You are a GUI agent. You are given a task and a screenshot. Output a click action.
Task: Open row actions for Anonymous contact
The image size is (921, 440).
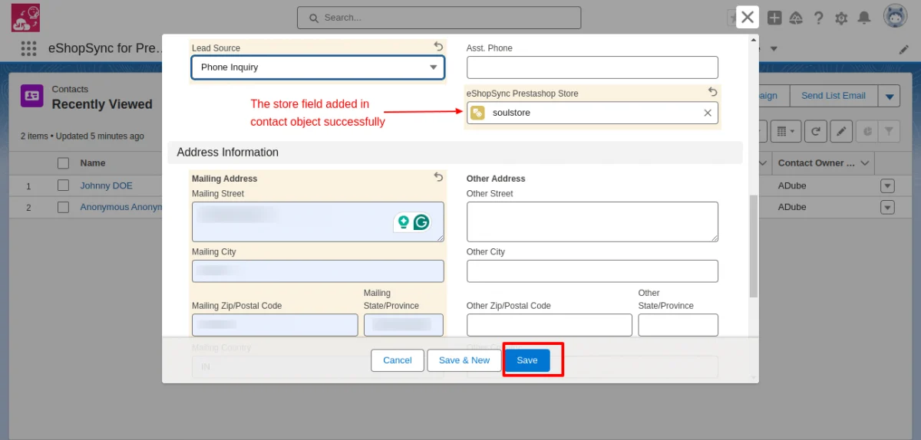coord(887,207)
